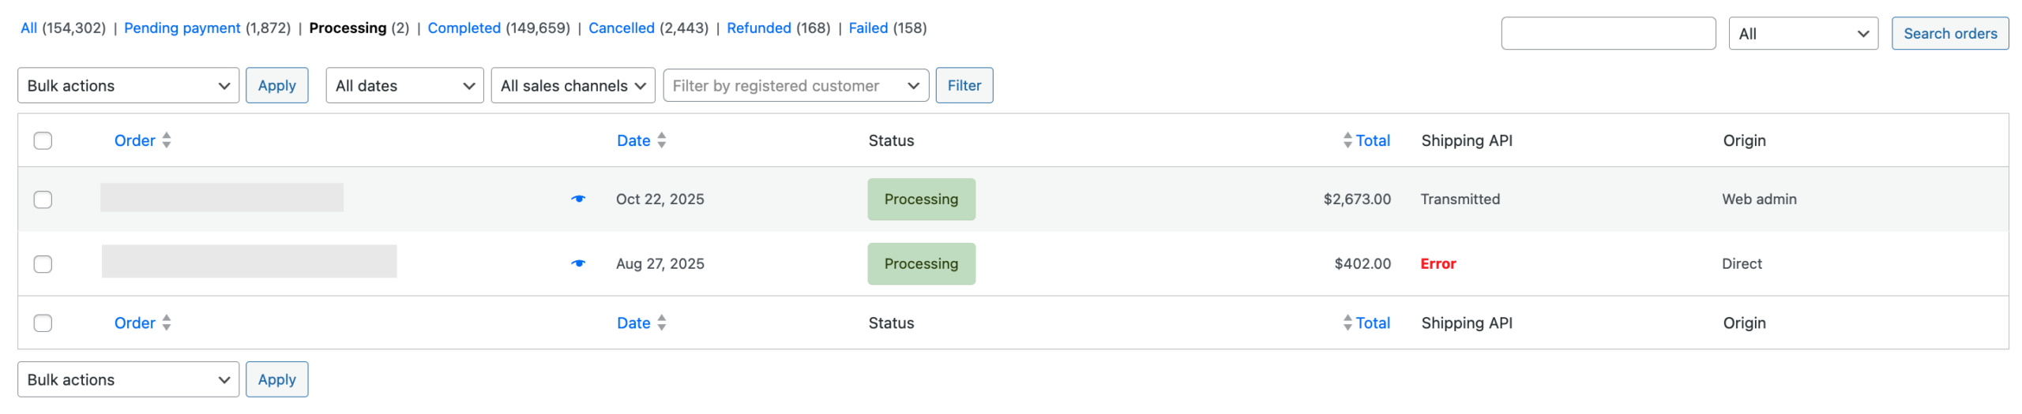The width and height of the screenshot is (2022, 414).
Task: Check the select-all checkbox in table header
Action: tap(43, 140)
